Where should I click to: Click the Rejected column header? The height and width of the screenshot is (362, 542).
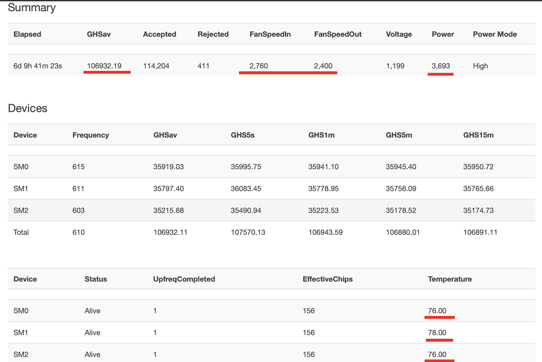pyautogui.click(x=213, y=34)
